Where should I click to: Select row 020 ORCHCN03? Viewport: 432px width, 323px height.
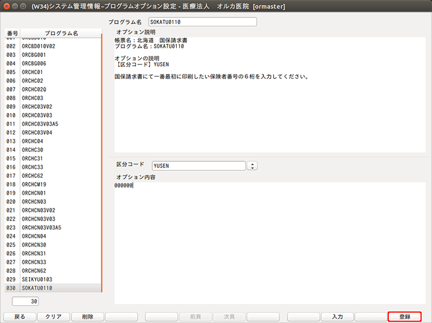click(53, 202)
